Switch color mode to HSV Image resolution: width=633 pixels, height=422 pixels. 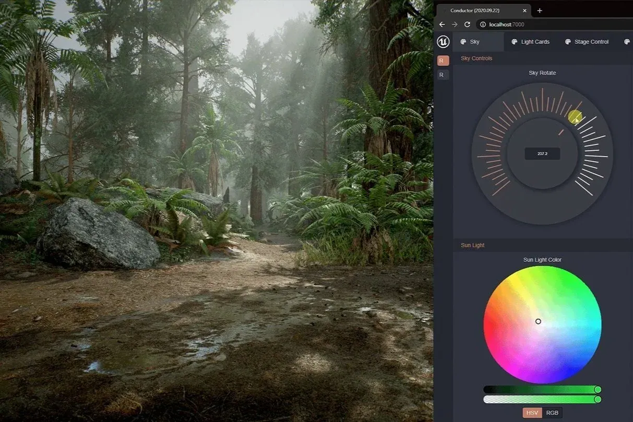pyautogui.click(x=532, y=413)
